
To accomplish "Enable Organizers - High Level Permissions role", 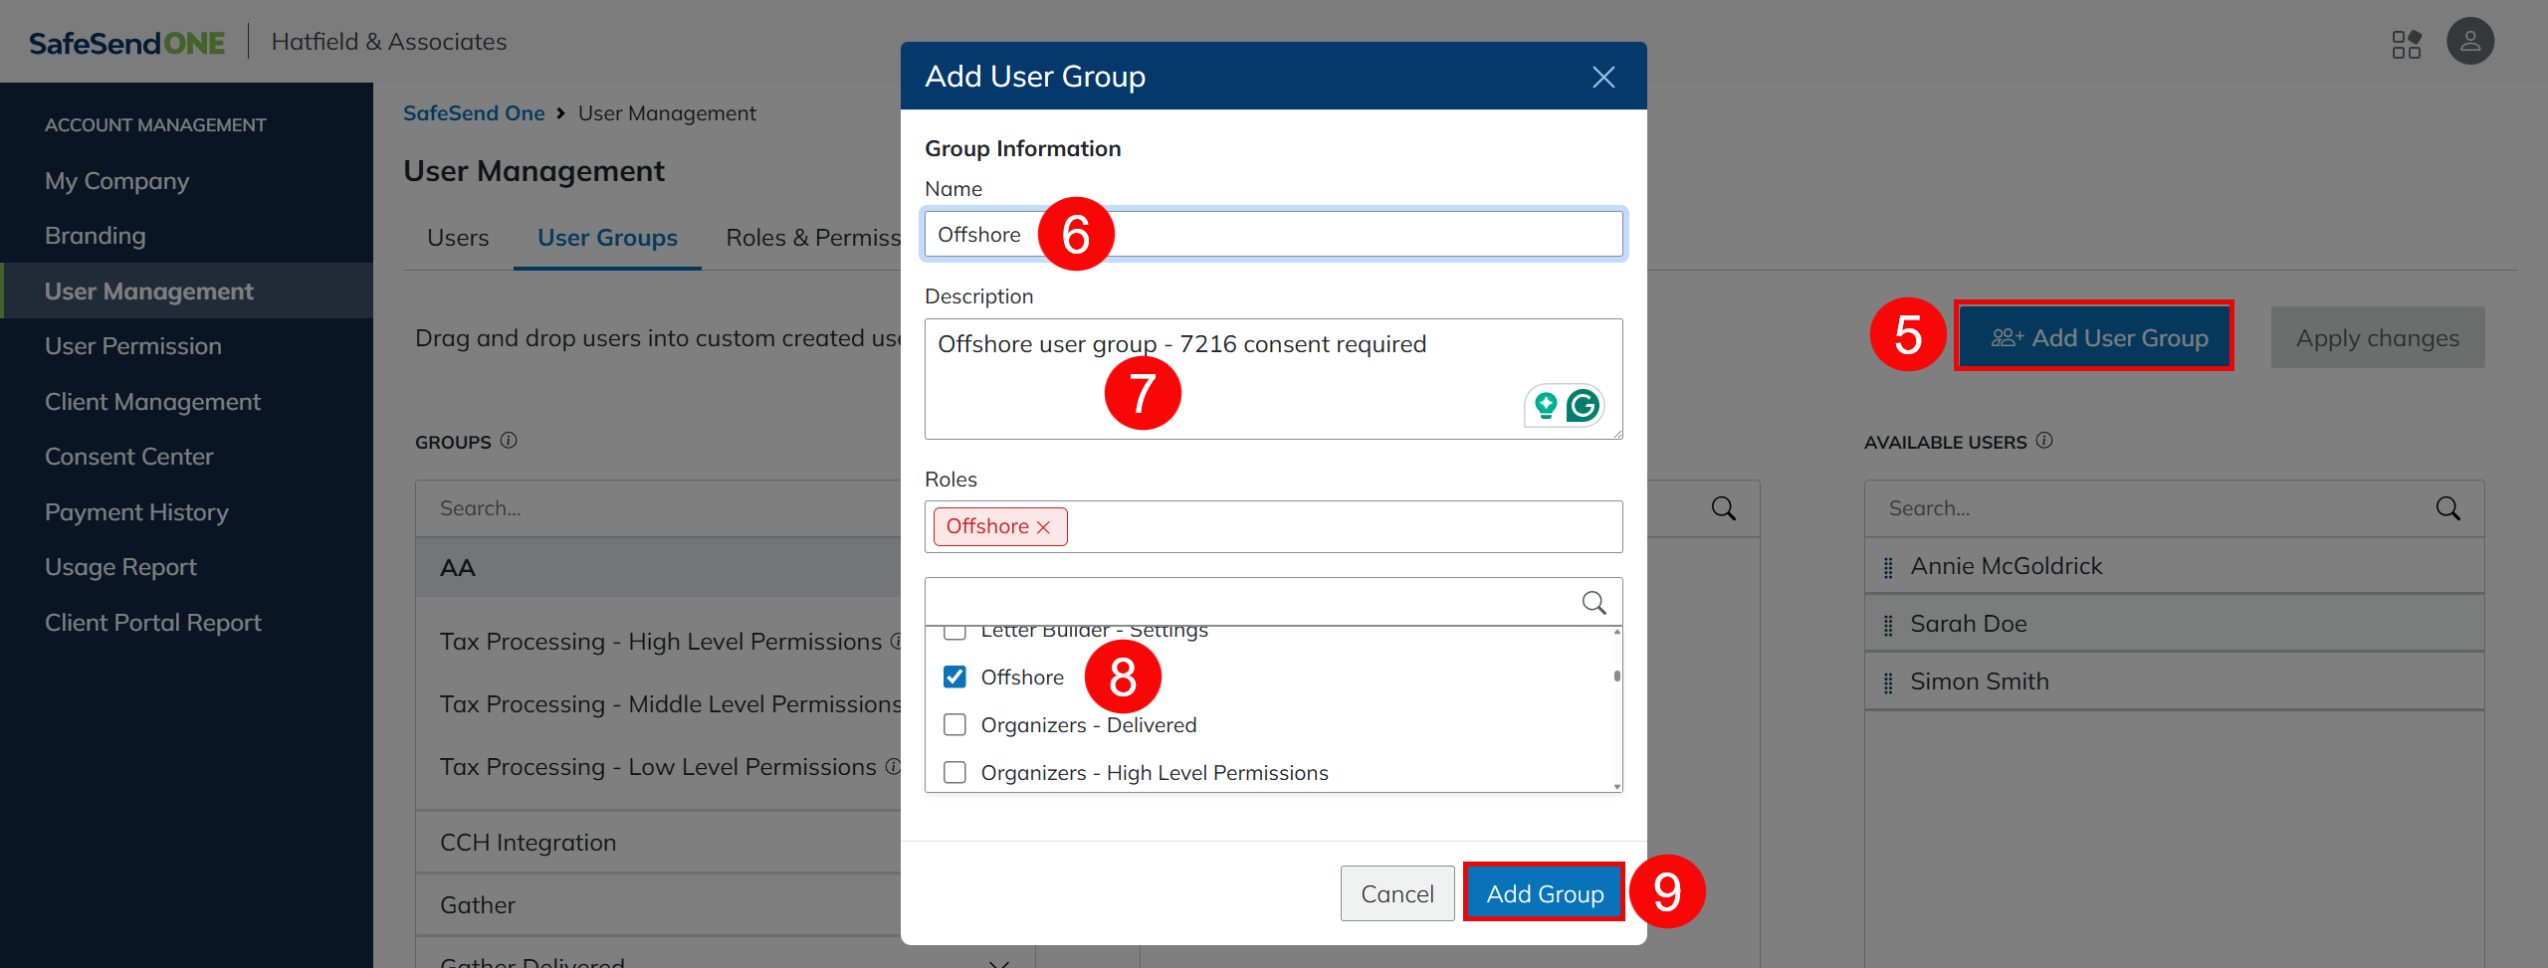I will pos(955,773).
